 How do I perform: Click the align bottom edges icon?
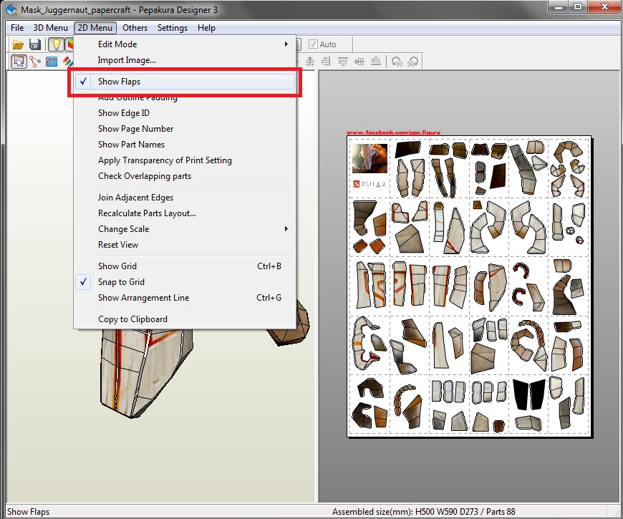(x=375, y=62)
